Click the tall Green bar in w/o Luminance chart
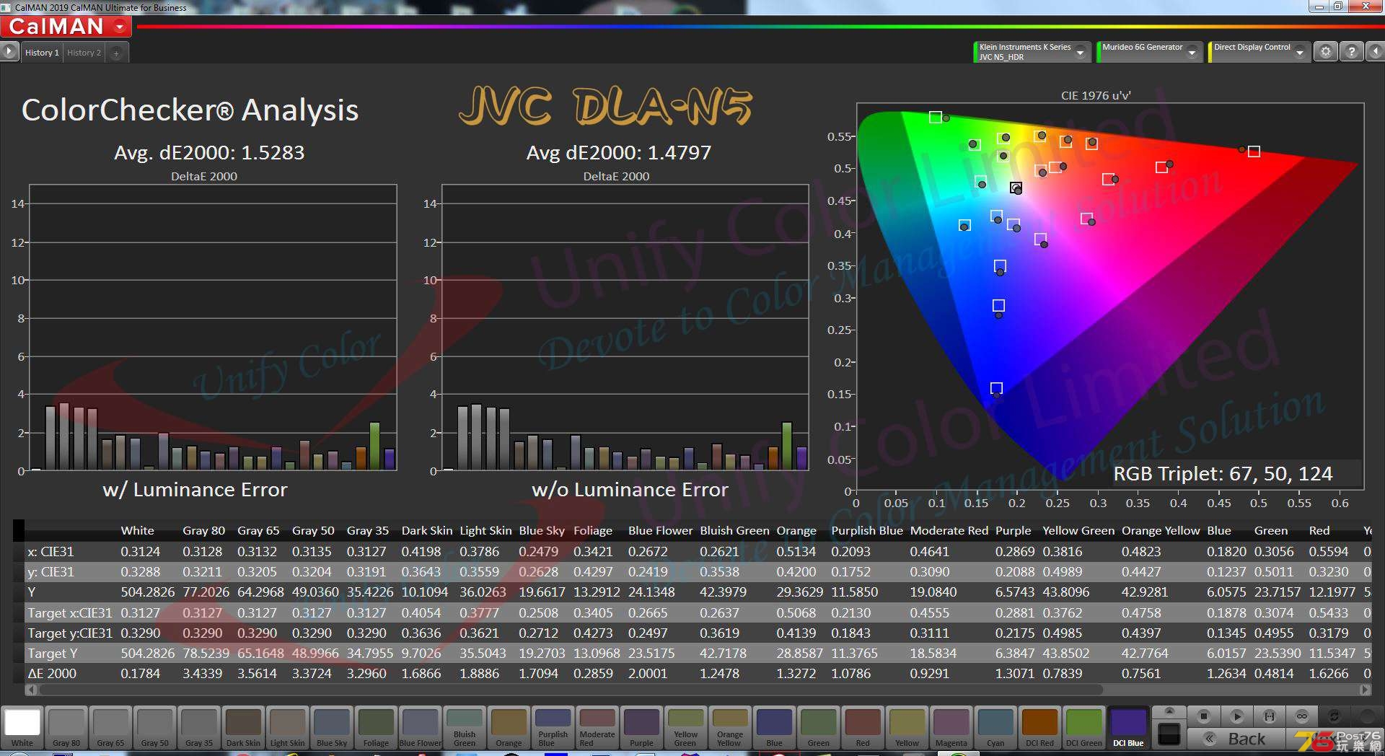The height and width of the screenshot is (756, 1385). click(x=787, y=446)
